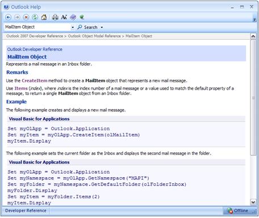
Task: Click the Forward navigation arrow
Action: pos(17,17)
